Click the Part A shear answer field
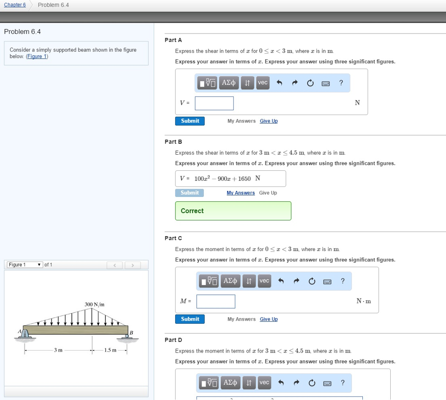This screenshot has height=400, width=446. [214, 103]
